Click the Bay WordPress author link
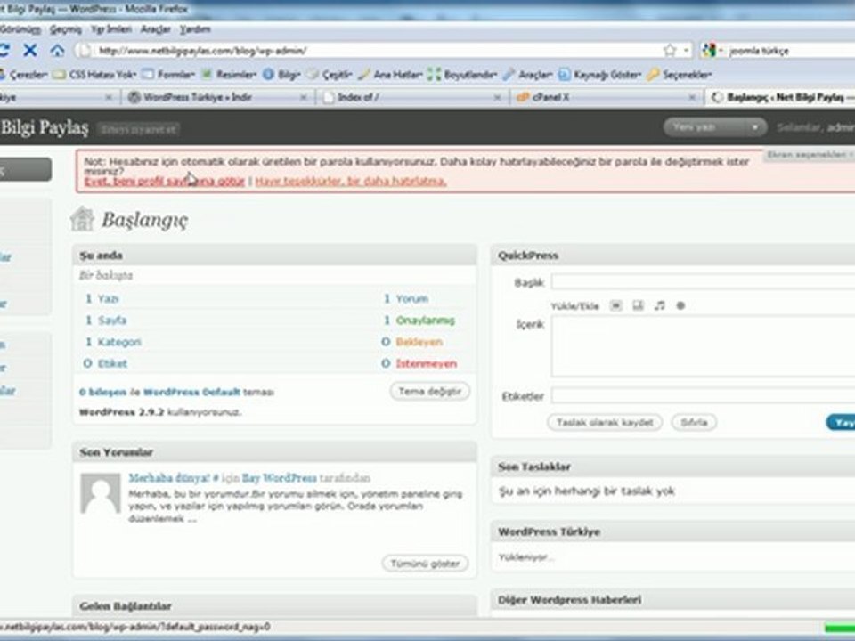 279,478
